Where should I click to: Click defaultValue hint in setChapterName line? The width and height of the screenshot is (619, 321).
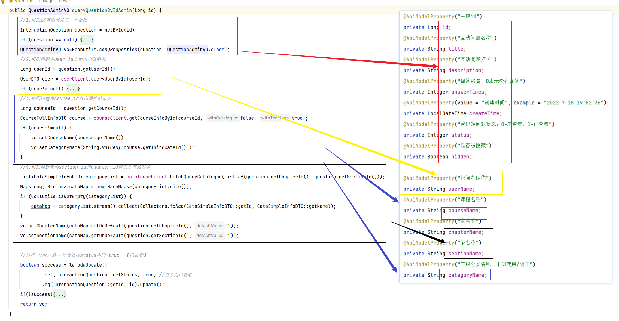[209, 226]
